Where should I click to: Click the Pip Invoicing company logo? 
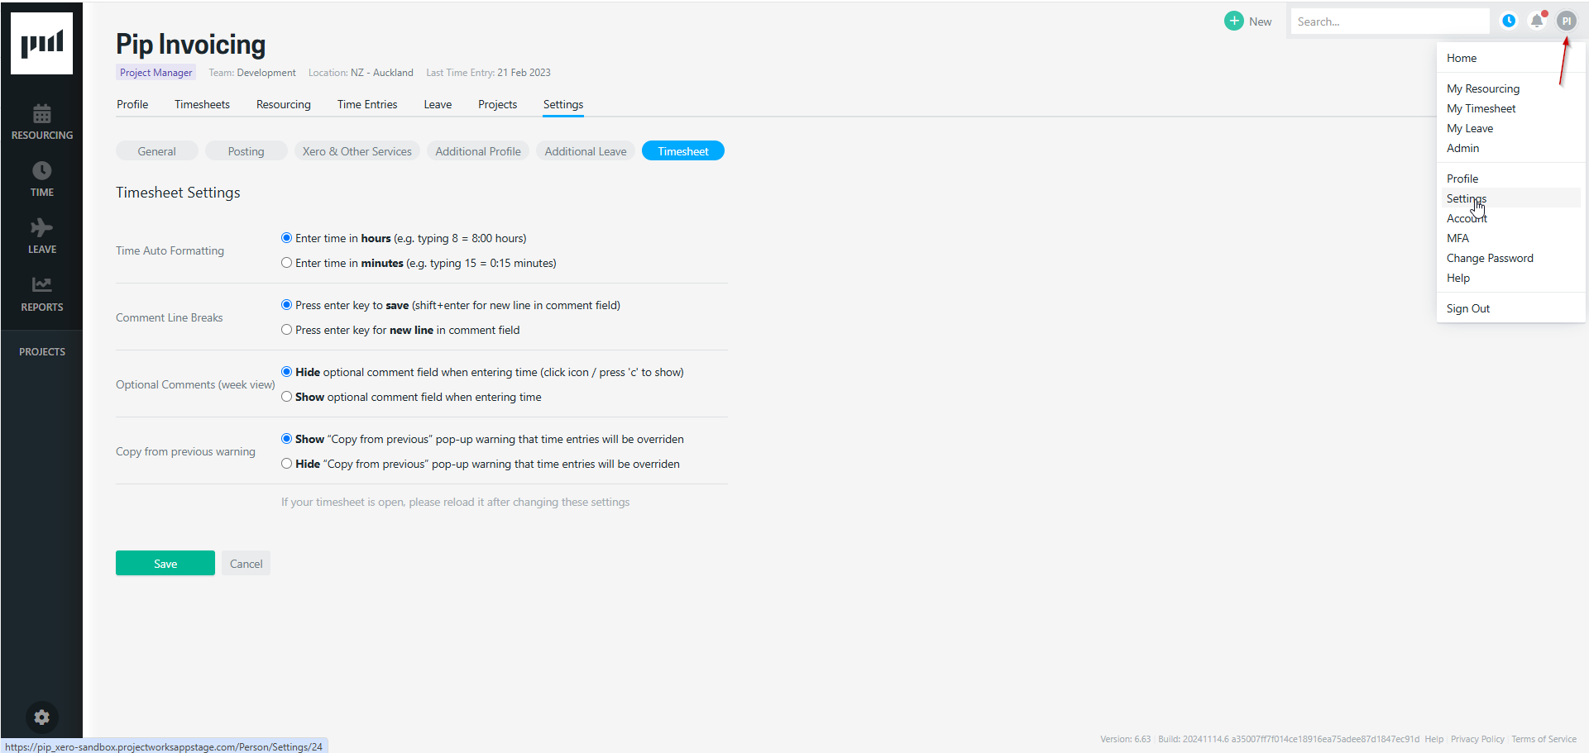[x=41, y=43]
